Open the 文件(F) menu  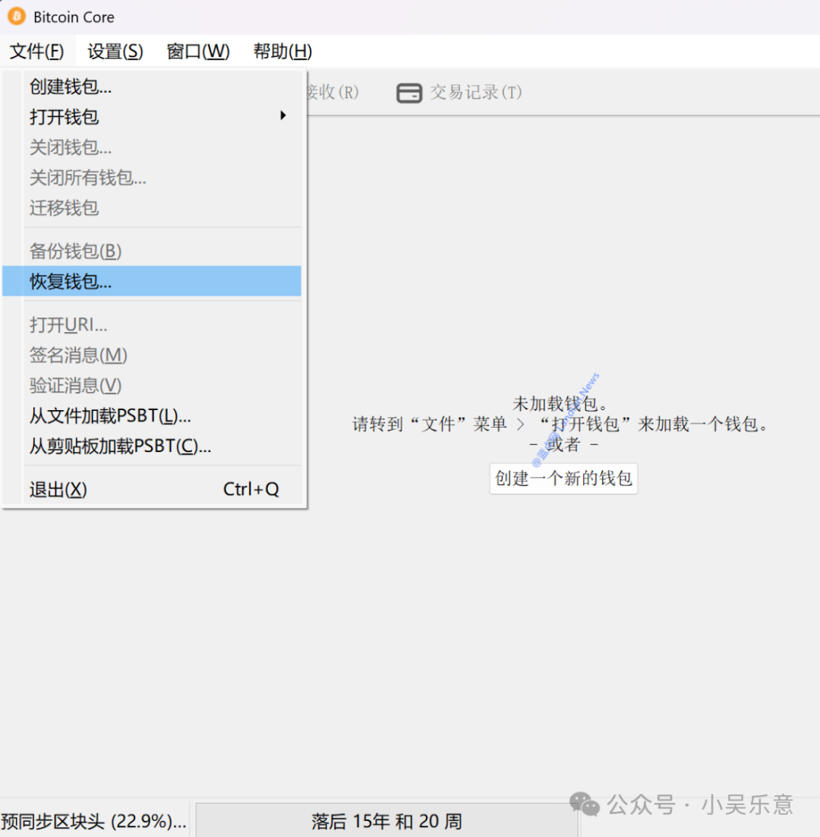click(x=36, y=51)
